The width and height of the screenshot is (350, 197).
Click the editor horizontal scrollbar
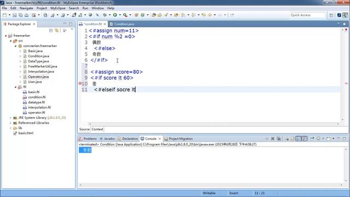click(x=214, y=124)
